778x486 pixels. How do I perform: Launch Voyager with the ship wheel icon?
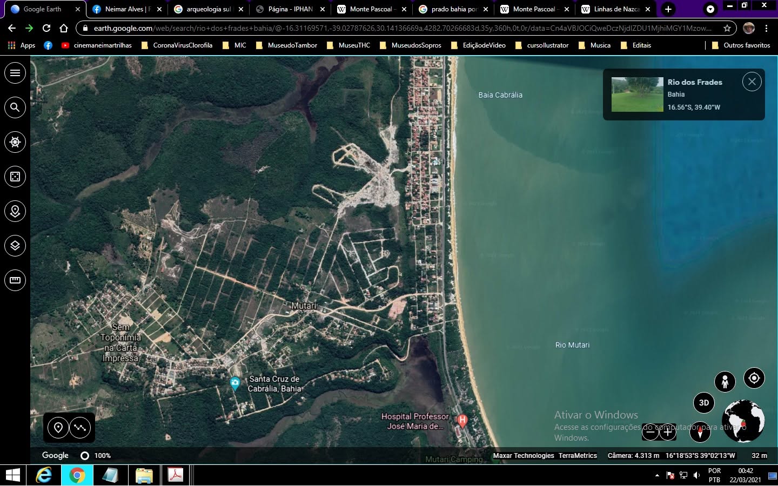[x=15, y=141]
